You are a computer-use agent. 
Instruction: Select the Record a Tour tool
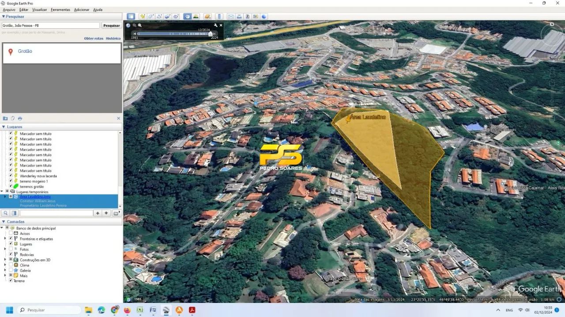pos(176,16)
